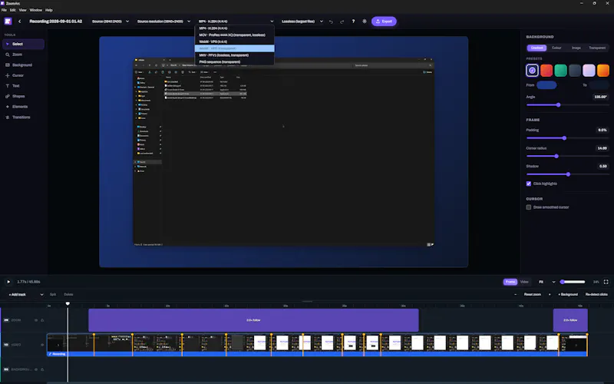Select the orange gradient preset
This screenshot has height=384, width=614.
click(603, 71)
